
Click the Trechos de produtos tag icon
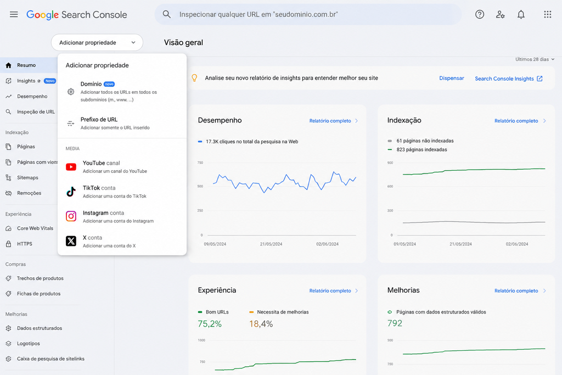pos(9,278)
